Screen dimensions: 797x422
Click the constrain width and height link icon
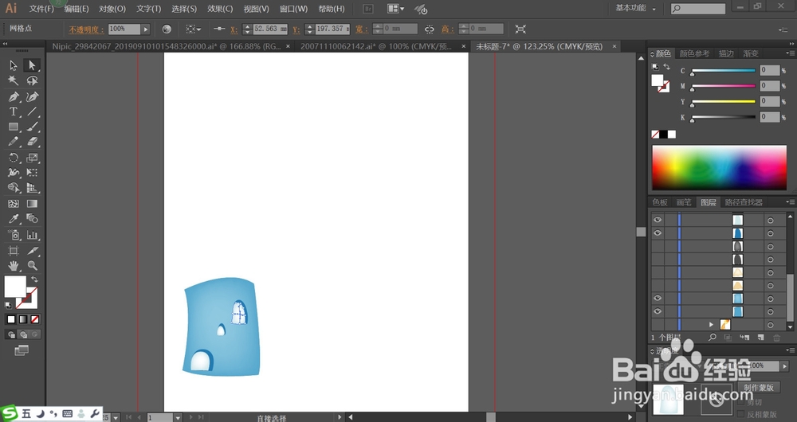430,29
